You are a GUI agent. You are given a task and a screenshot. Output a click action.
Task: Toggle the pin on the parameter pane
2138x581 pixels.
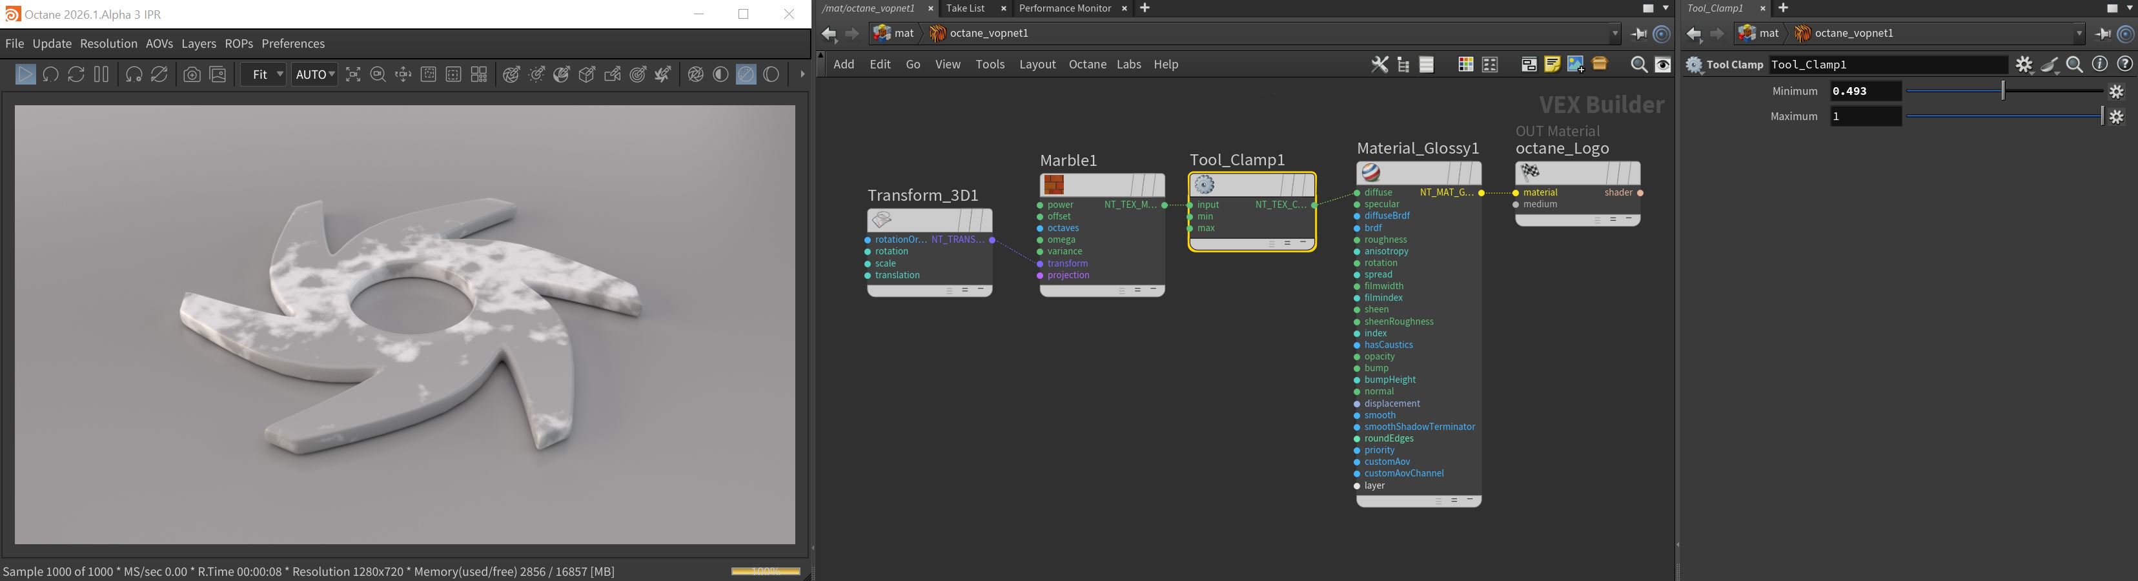(x=2102, y=34)
